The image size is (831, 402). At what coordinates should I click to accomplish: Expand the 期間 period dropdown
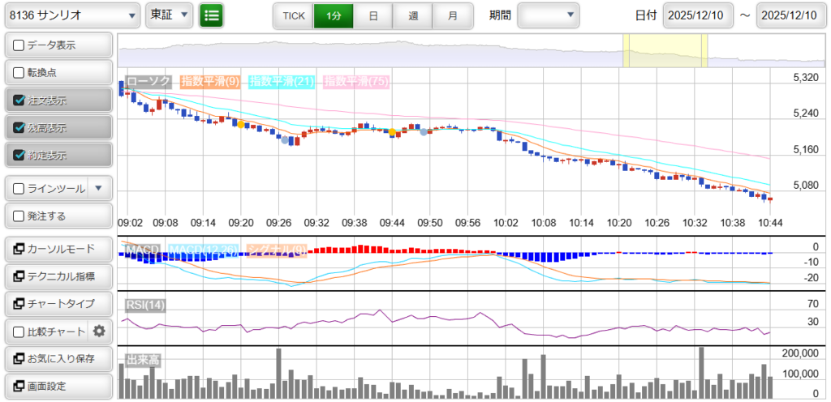549,15
